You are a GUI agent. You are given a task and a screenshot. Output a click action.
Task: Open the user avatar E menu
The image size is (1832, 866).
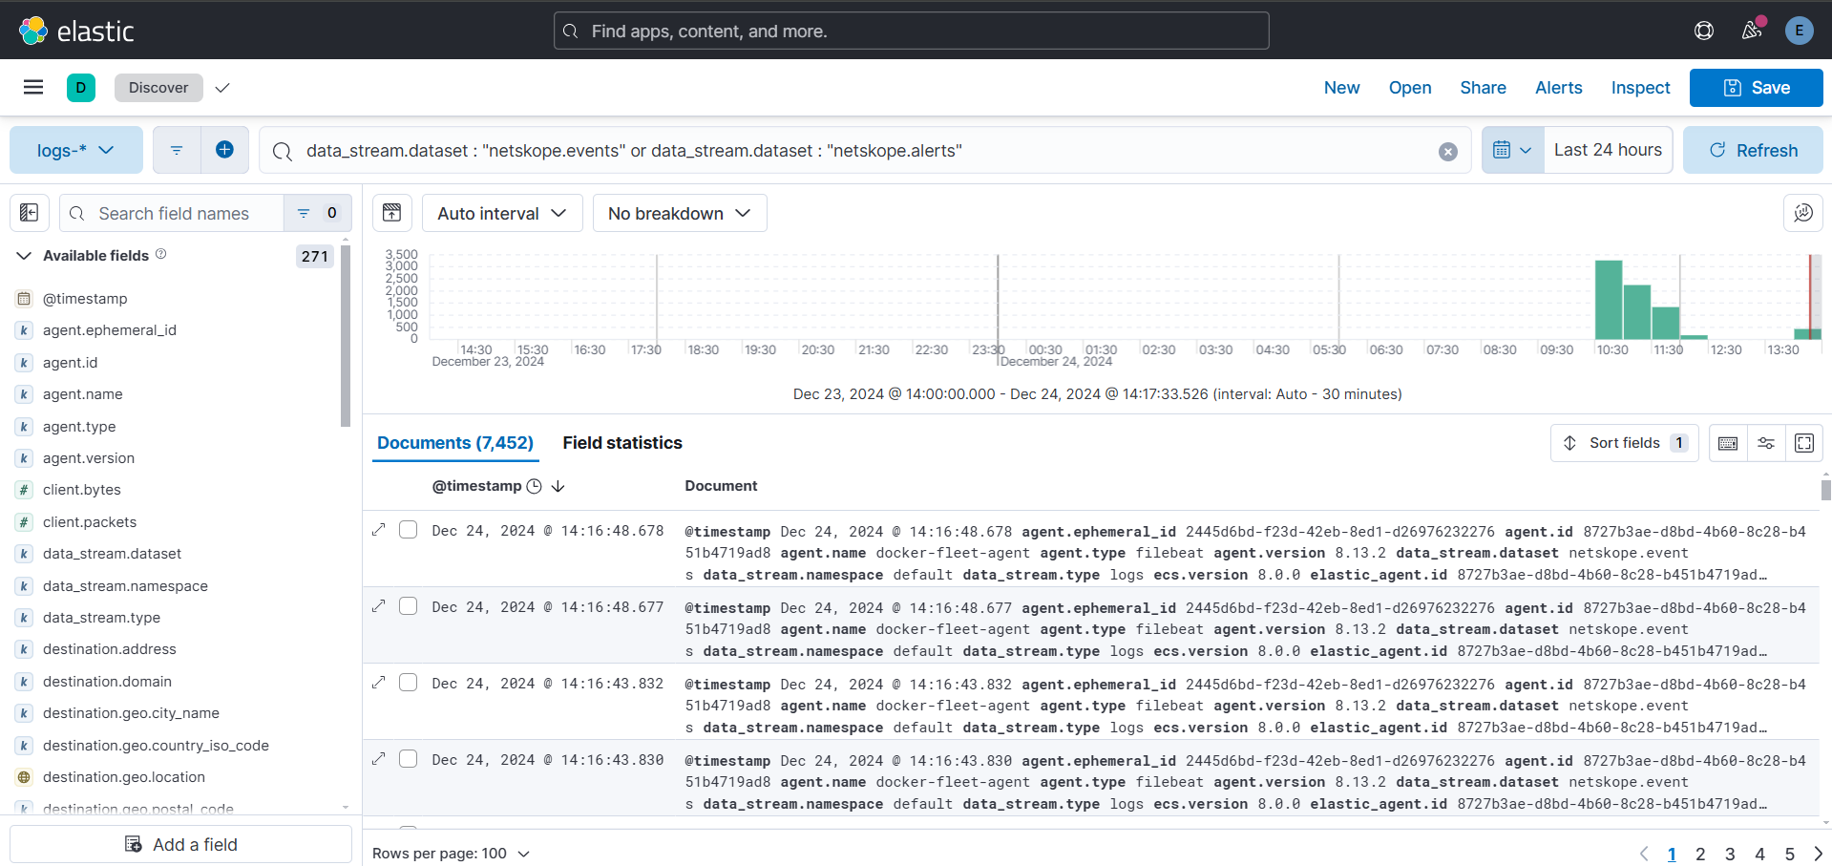(x=1800, y=31)
